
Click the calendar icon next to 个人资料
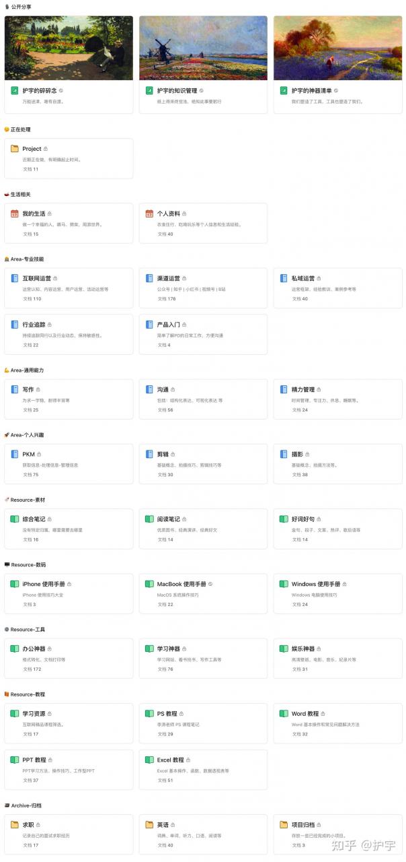pyautogui.click(x=149, y=213)
